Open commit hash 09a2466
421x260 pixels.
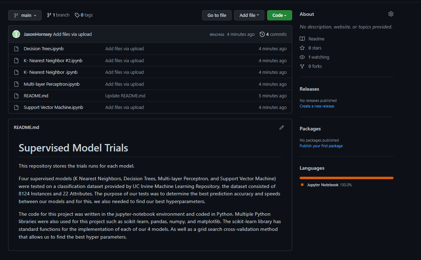217,34
